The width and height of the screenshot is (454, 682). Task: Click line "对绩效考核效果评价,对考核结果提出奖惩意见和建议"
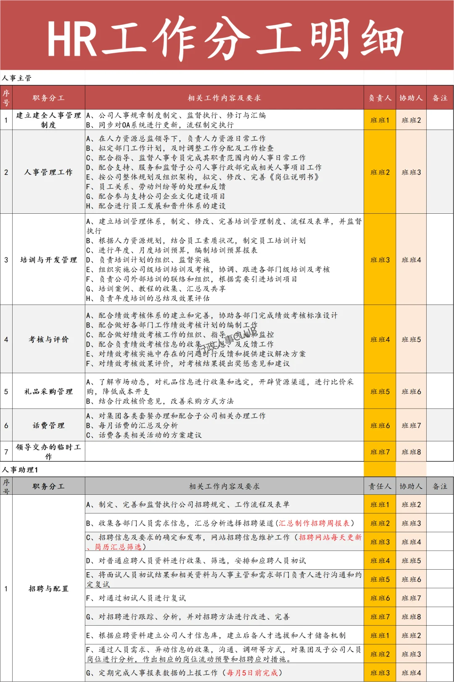[188, 363]
